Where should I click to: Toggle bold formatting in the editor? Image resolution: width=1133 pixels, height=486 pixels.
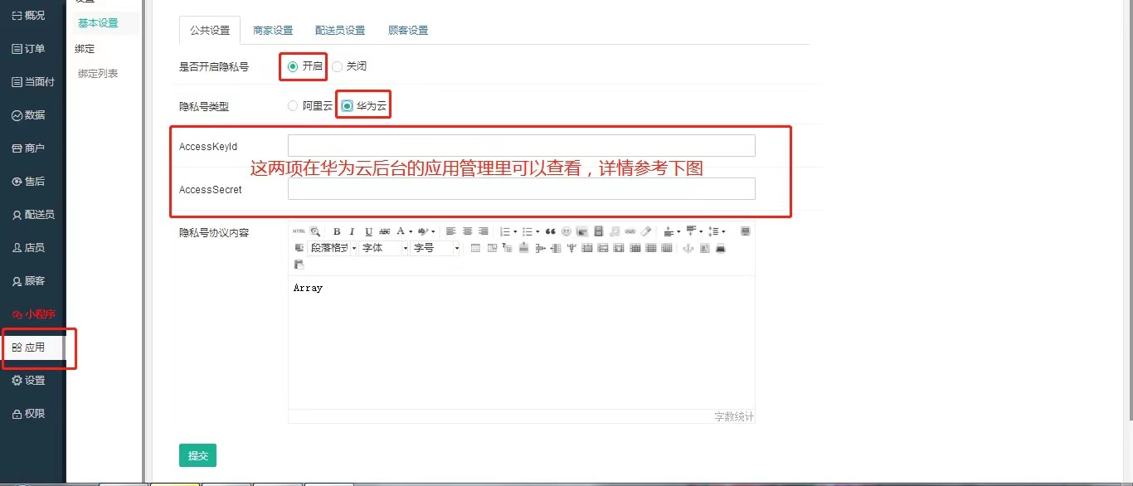pyautogui.click(x=337, y=231)
